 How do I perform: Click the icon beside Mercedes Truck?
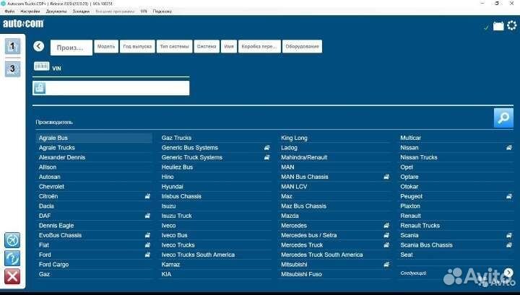point(386,245)
